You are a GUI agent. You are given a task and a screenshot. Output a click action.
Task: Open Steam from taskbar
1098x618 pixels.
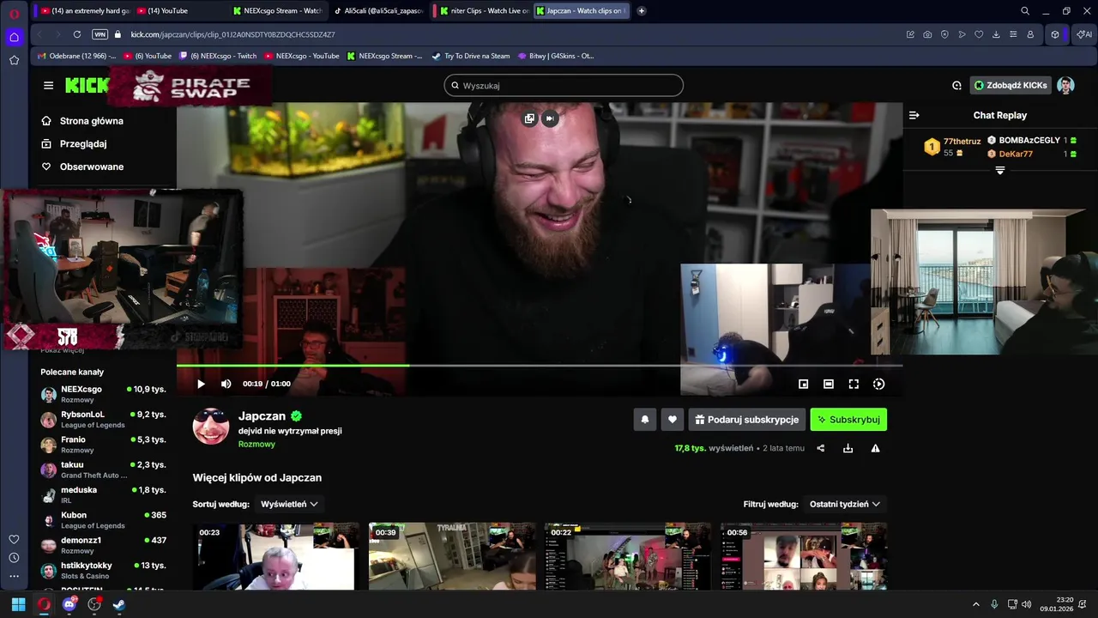point(119,604)
